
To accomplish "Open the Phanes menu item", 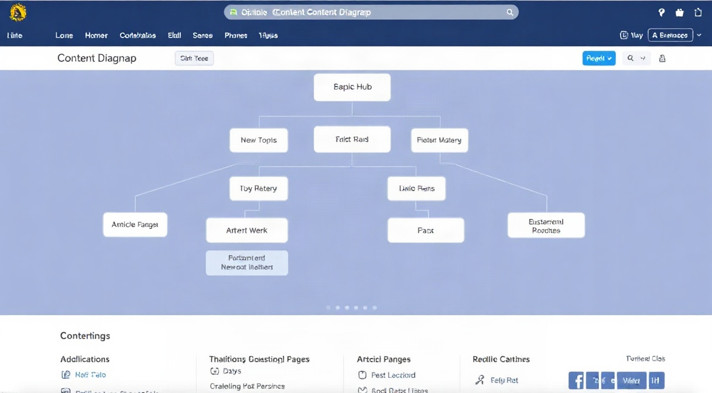I will click(236, 36).
